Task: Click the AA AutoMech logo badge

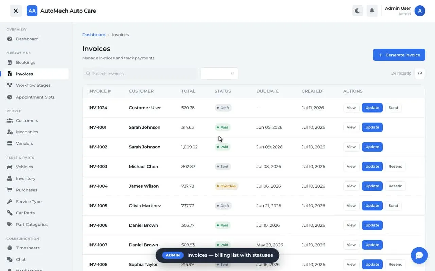Action: [x=32, y=11]
